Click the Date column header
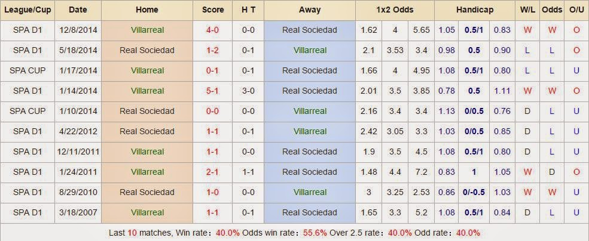 click(x=78, y=10)
